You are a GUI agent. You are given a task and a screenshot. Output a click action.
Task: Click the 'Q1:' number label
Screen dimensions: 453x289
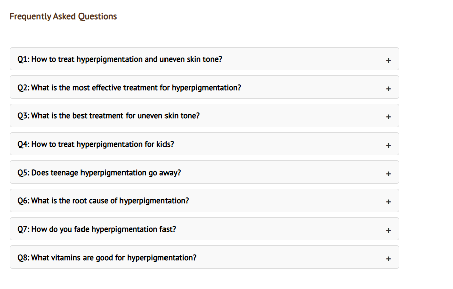point(23,59)
